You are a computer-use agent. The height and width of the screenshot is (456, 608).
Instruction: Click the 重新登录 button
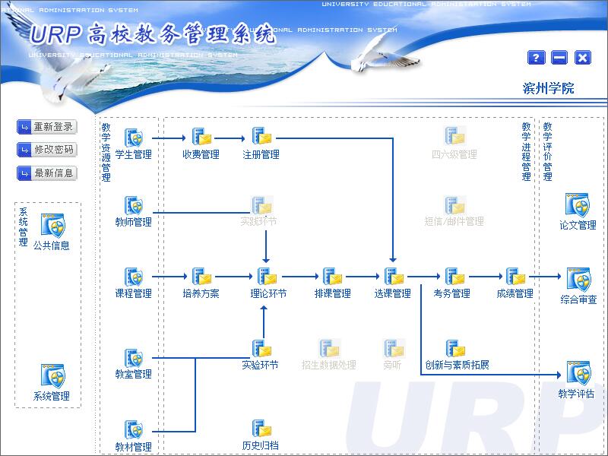46,127
